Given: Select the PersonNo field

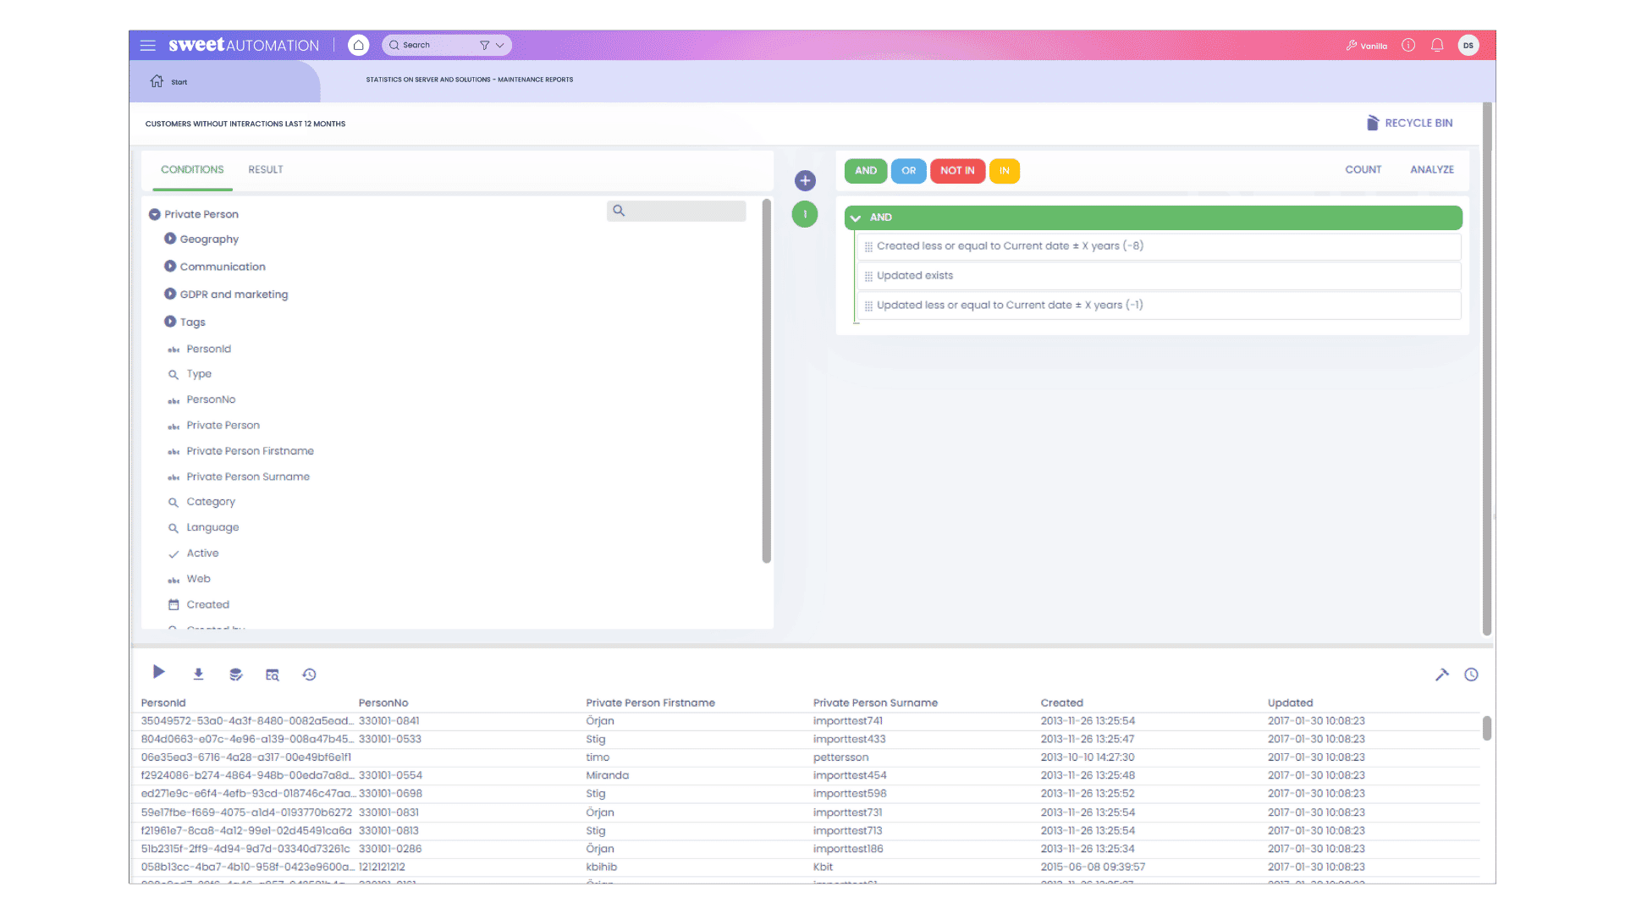Looking at the screenshot, I should pyautogui.click(x=211, y=399).
